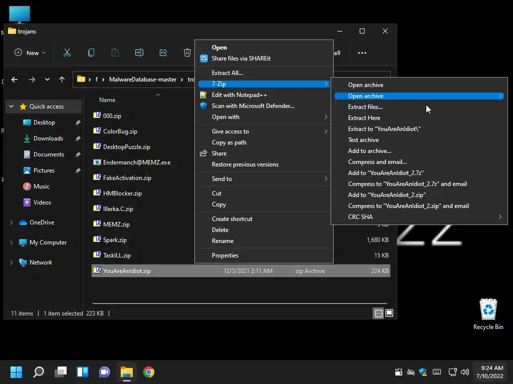Switch to large thumbnails view icon

(389, 313)
